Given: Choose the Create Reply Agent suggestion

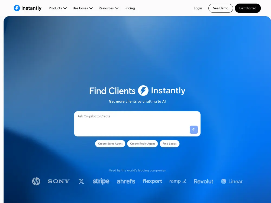Looking at the screenshot, I should point(143,144).
